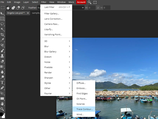The height and width of the screenshot is (119, 158).
Task: Activate the Crop tool
Action: click(x=2, y=35)
